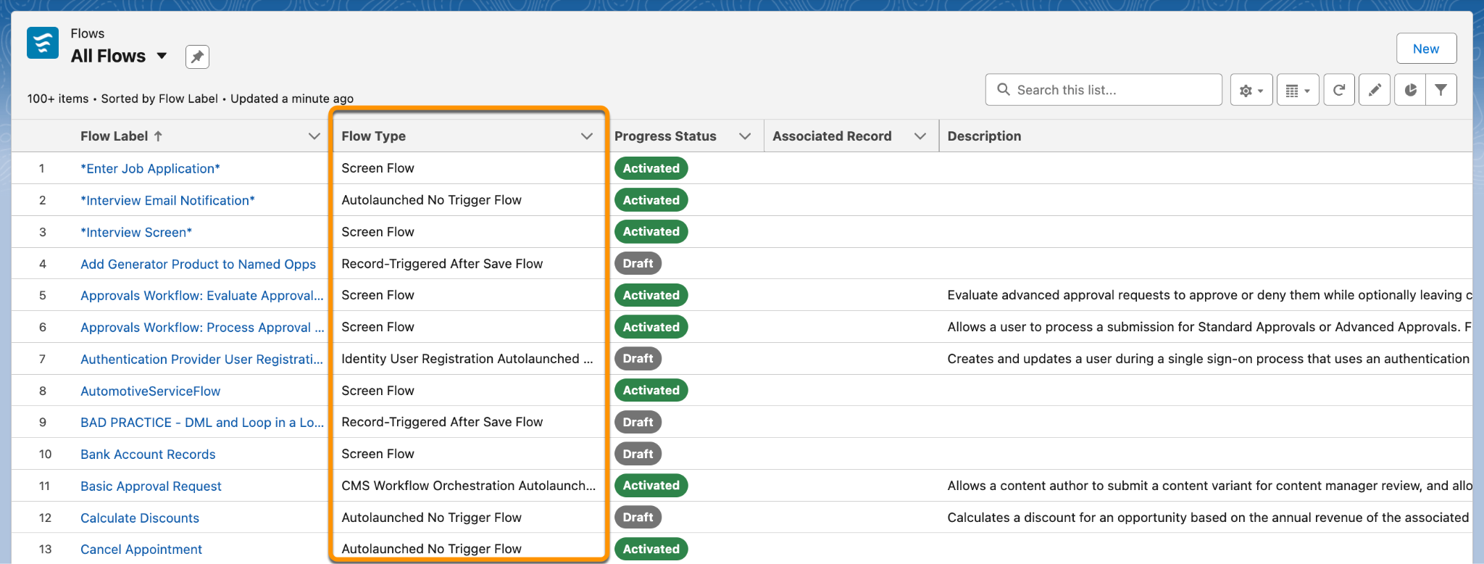Screen dimensions: 1484x564
Task: Click Activated badge in *Interview Screen* row
Action: (x=651, y=231)
